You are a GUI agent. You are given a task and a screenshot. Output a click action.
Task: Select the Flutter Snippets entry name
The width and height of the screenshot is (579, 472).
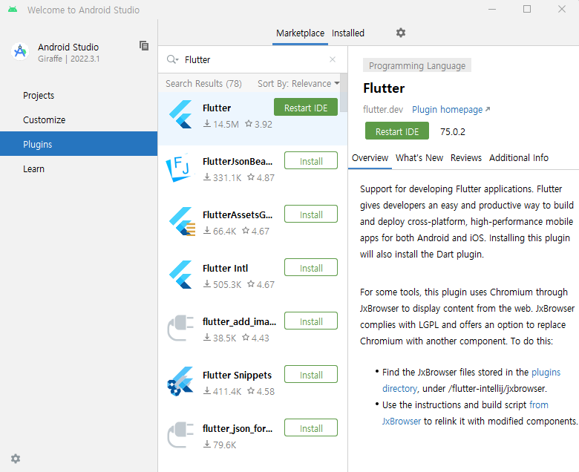click(x=237, y=376)
